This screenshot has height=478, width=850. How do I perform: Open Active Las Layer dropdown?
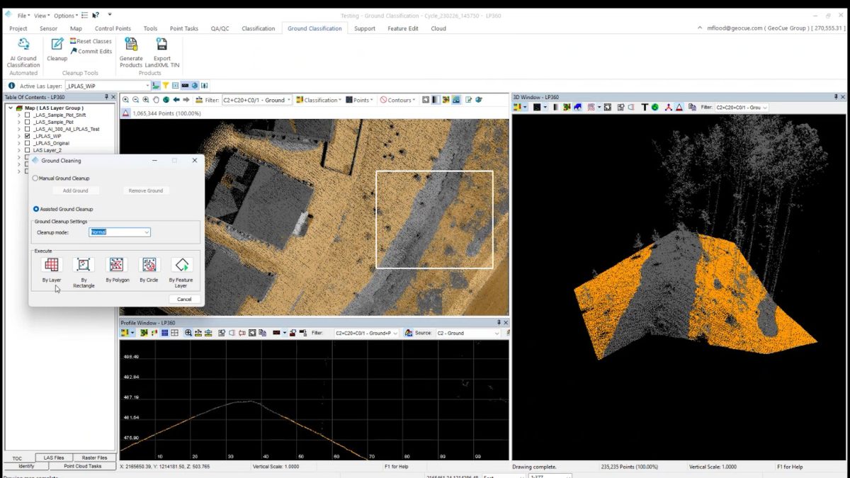108,86
